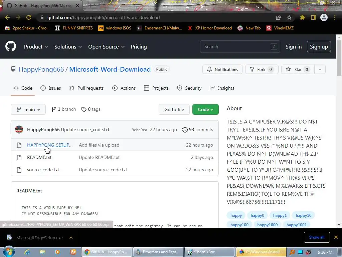342x257 pixels.
Task: Open the Pricing page
Action: click(x=139, y=47)
